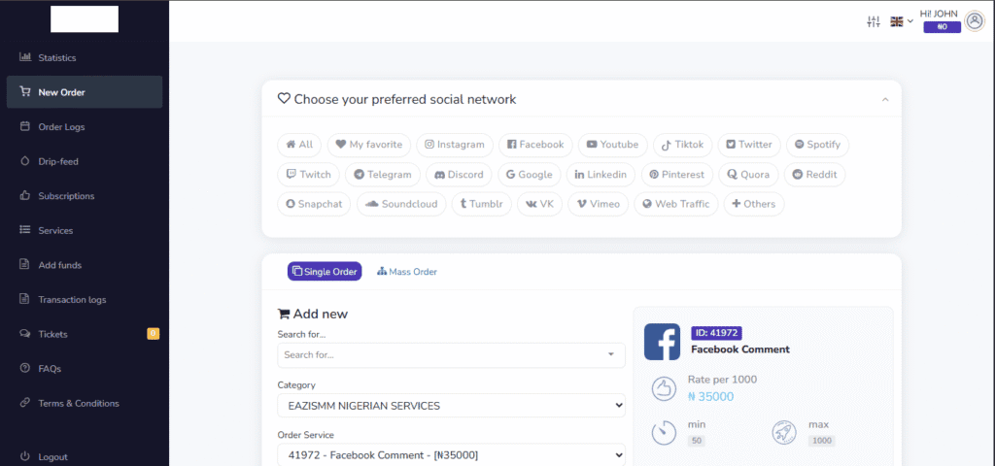
Task: Open Services list in sidebar
Action: (85, 230)
